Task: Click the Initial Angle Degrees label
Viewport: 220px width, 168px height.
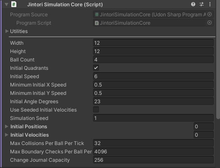Action: (x=34, y=102)
